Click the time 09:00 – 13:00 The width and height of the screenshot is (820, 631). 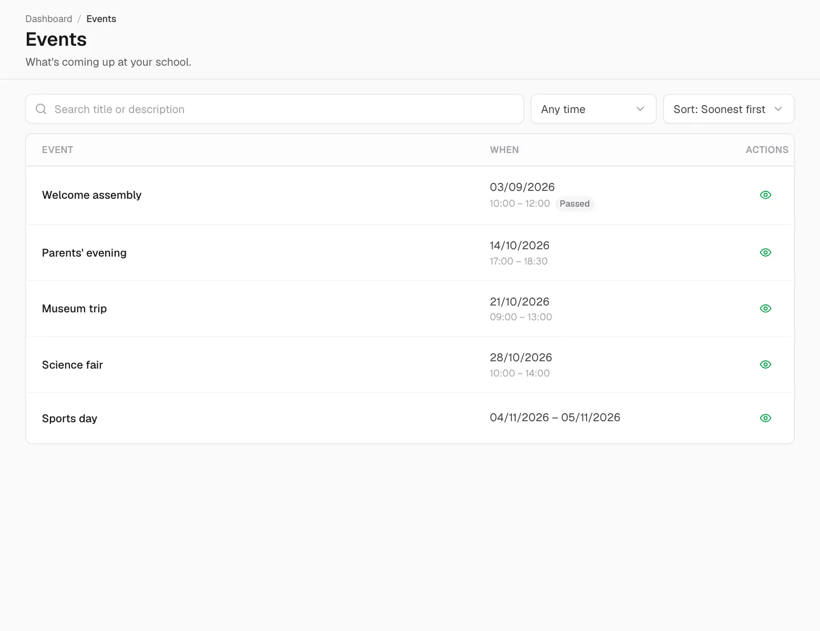tap(521, 317)
